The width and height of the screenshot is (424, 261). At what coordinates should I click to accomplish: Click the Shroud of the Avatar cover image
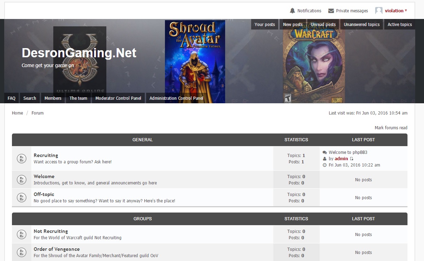[x=195, y=61]
